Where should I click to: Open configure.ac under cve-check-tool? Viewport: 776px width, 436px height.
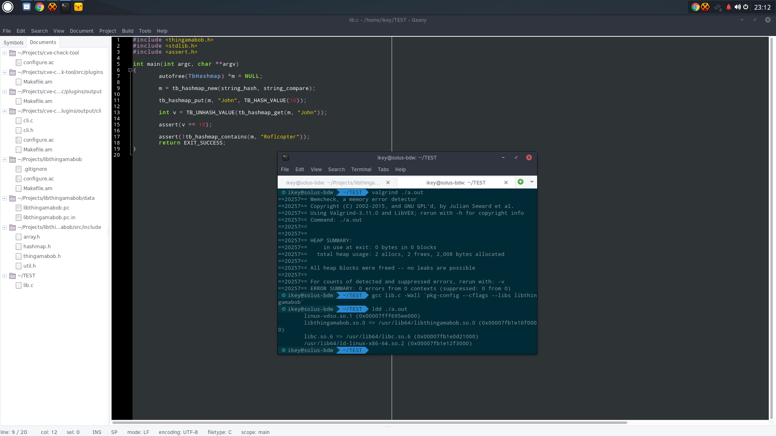(x=39, y=62)
